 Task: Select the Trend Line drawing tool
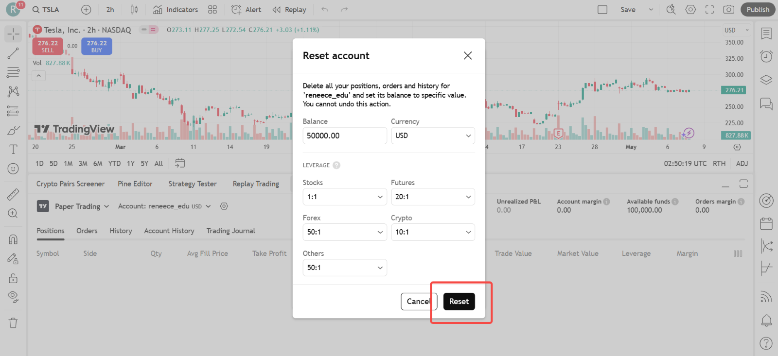[13, 53]
